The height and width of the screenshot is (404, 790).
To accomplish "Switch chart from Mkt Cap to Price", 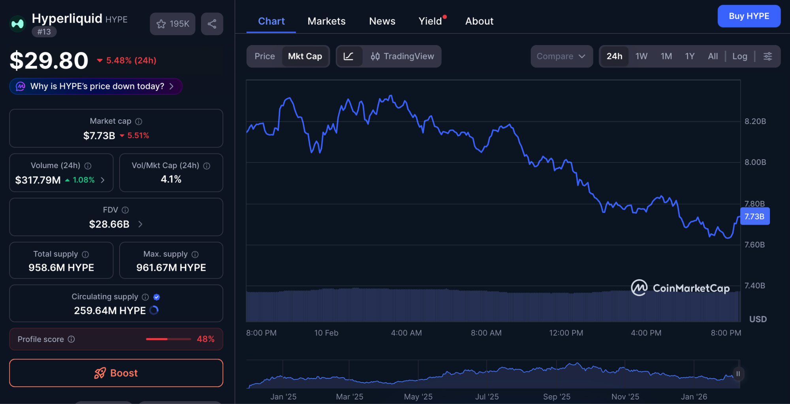I will click(x=264, y=56).
